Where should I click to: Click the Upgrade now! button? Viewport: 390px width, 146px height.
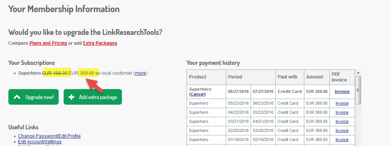34,97
